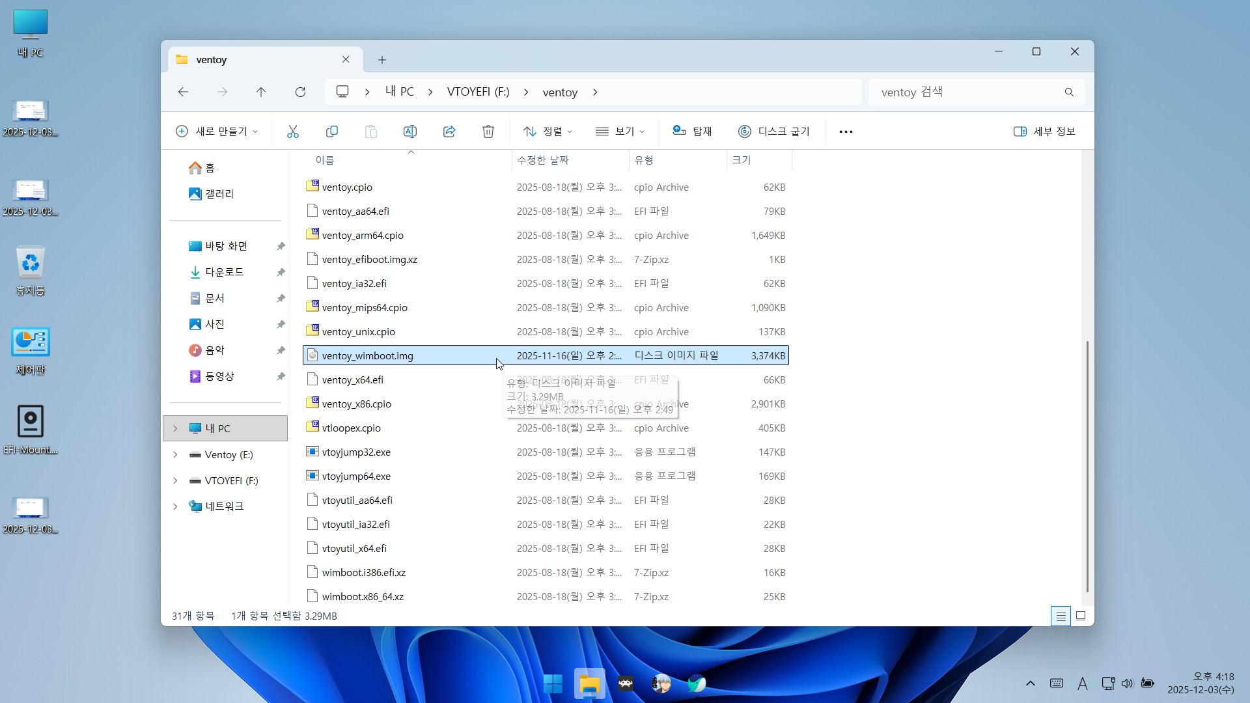Viewport: 1250px width, 703px height.
Task: Click the Copy icon in toolbar
Action: [332, 131]
